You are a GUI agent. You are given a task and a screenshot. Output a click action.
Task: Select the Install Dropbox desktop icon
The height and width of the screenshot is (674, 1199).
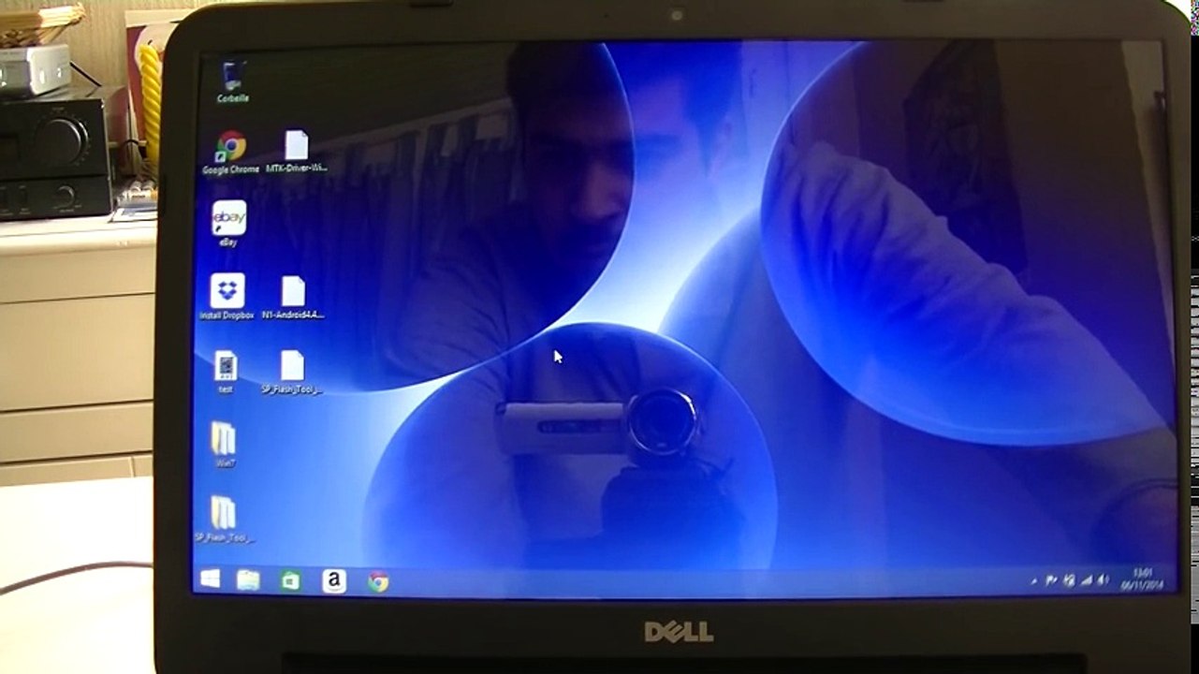[227, 297]
